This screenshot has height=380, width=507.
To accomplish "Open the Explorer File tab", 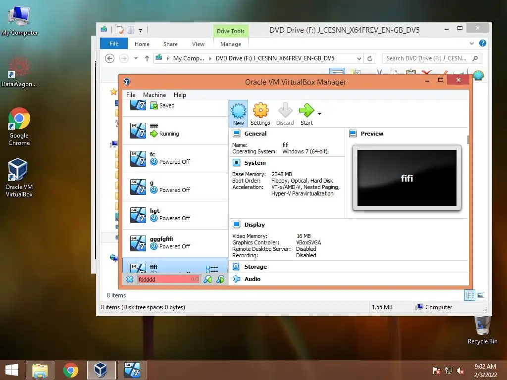I will 114,44.
